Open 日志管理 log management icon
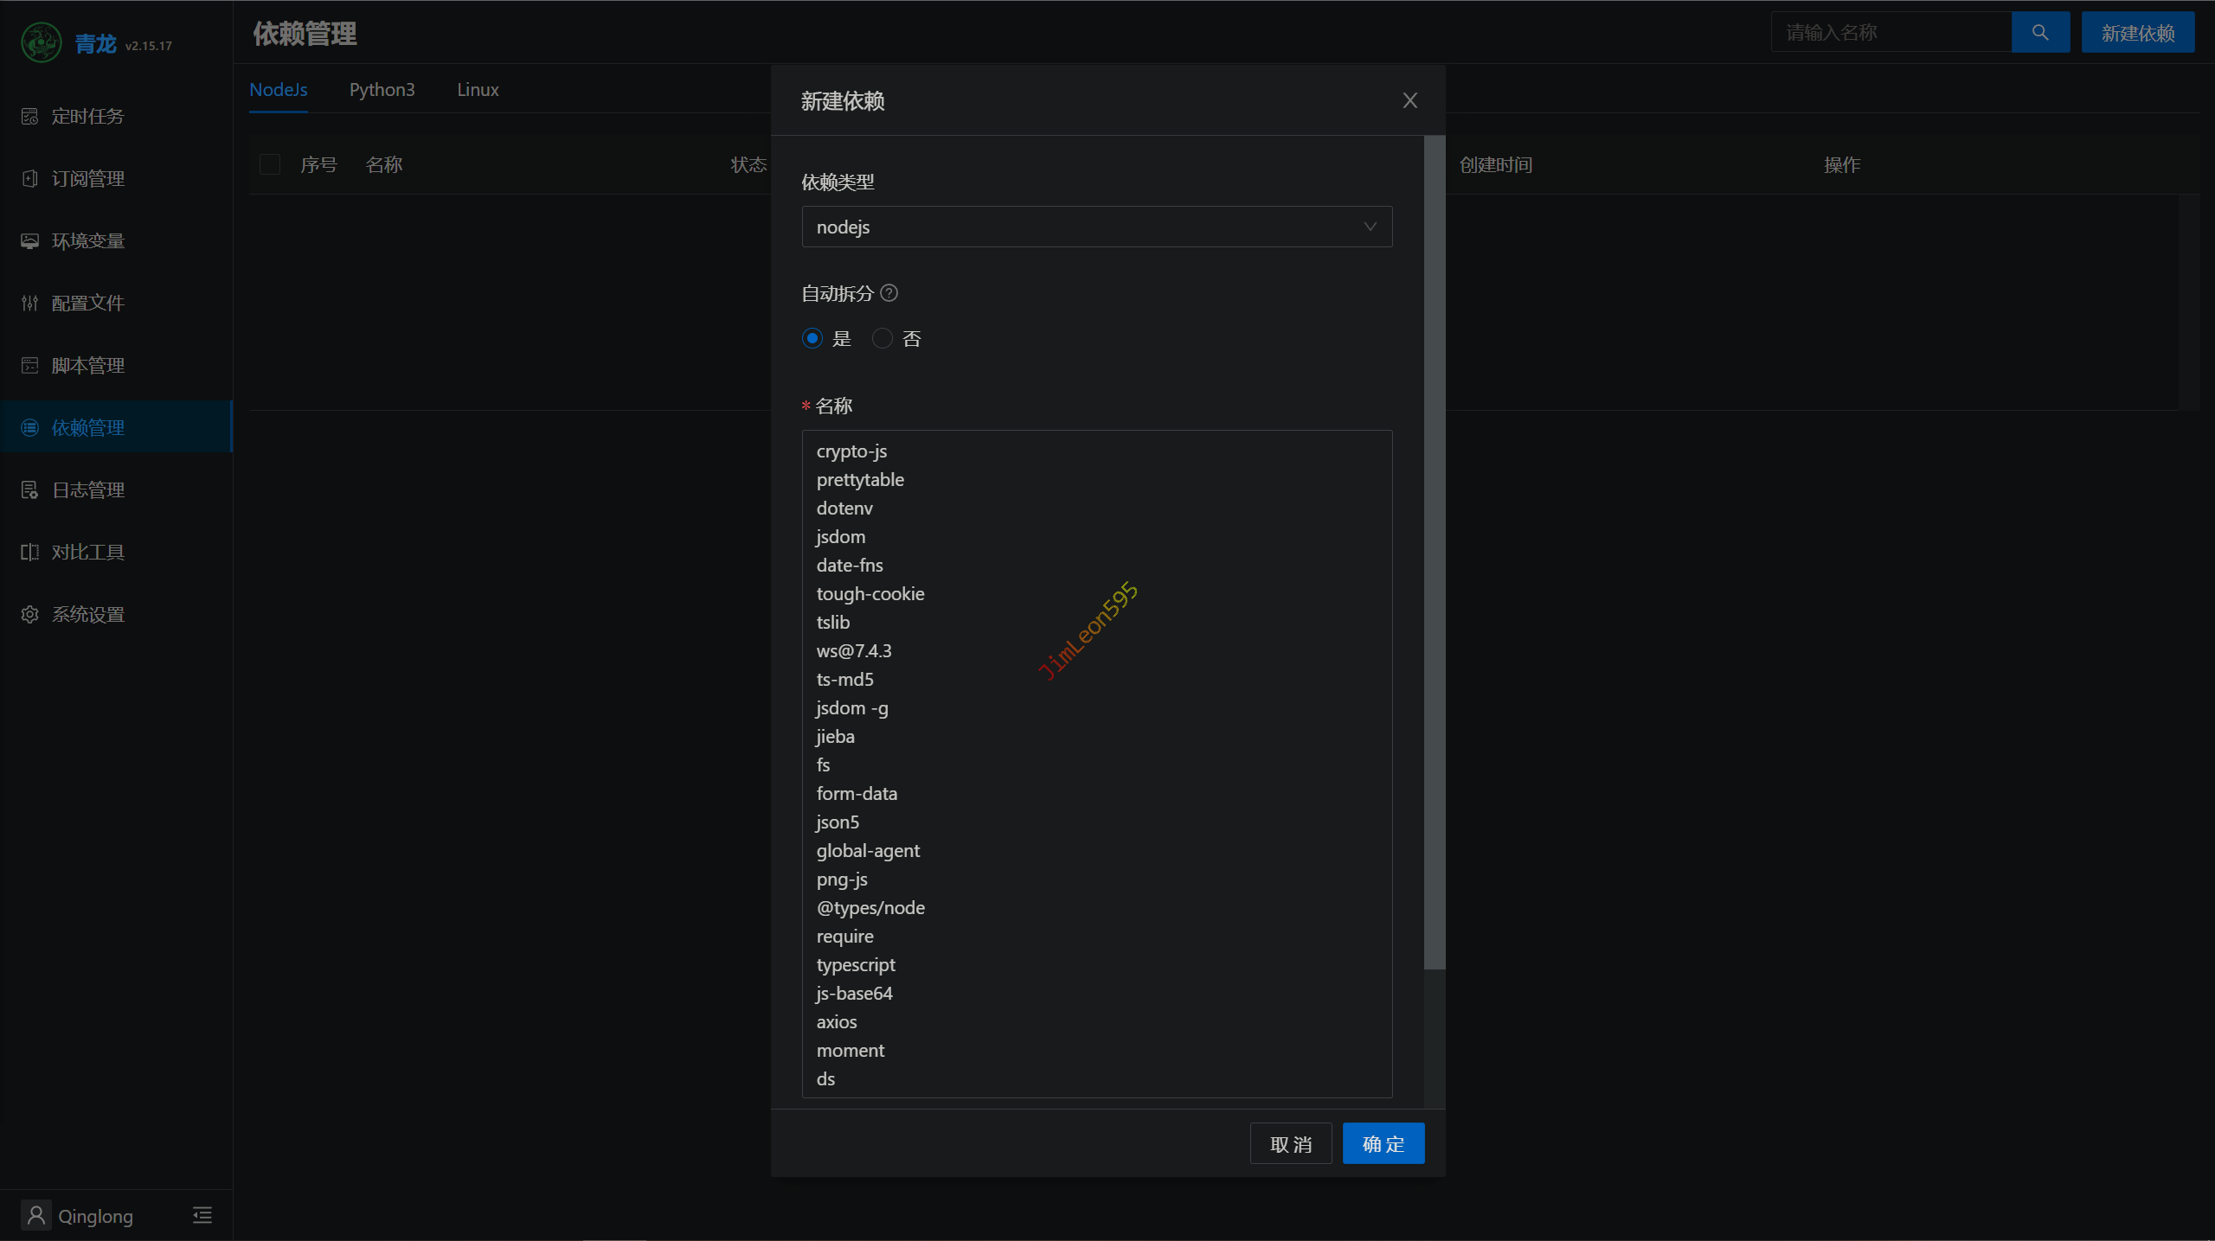Screen dimensions: 2215x1241 pos(30,490)
